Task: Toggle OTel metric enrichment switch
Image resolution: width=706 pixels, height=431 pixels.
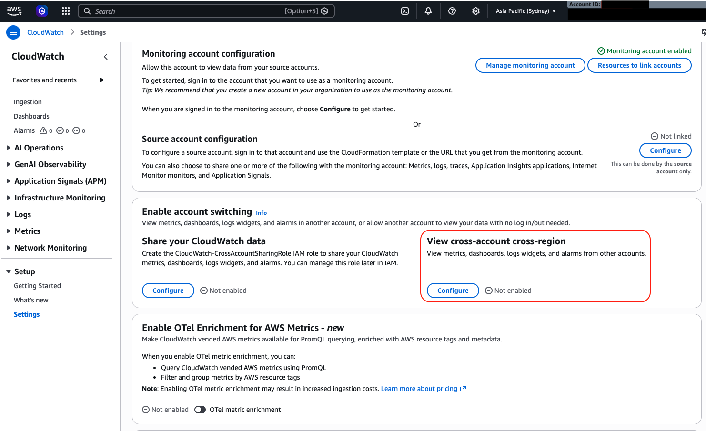Action: pyautogui.click(x=200, y=410)
